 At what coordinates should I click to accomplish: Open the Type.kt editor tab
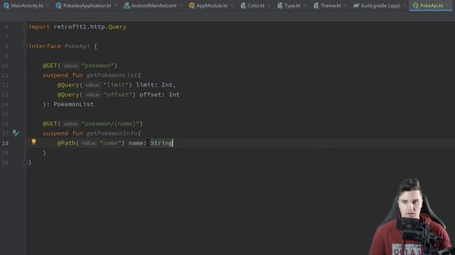coord(292,6)
